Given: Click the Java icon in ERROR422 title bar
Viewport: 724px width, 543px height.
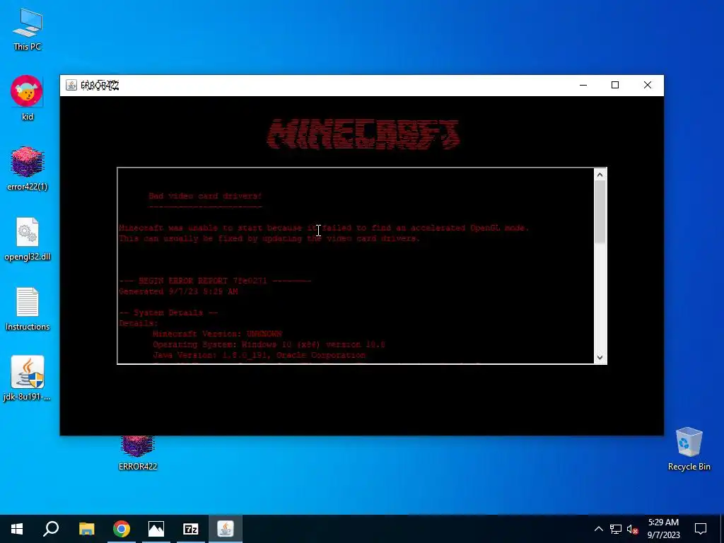Looking at the screenshot, I should (x=71, y=86).
